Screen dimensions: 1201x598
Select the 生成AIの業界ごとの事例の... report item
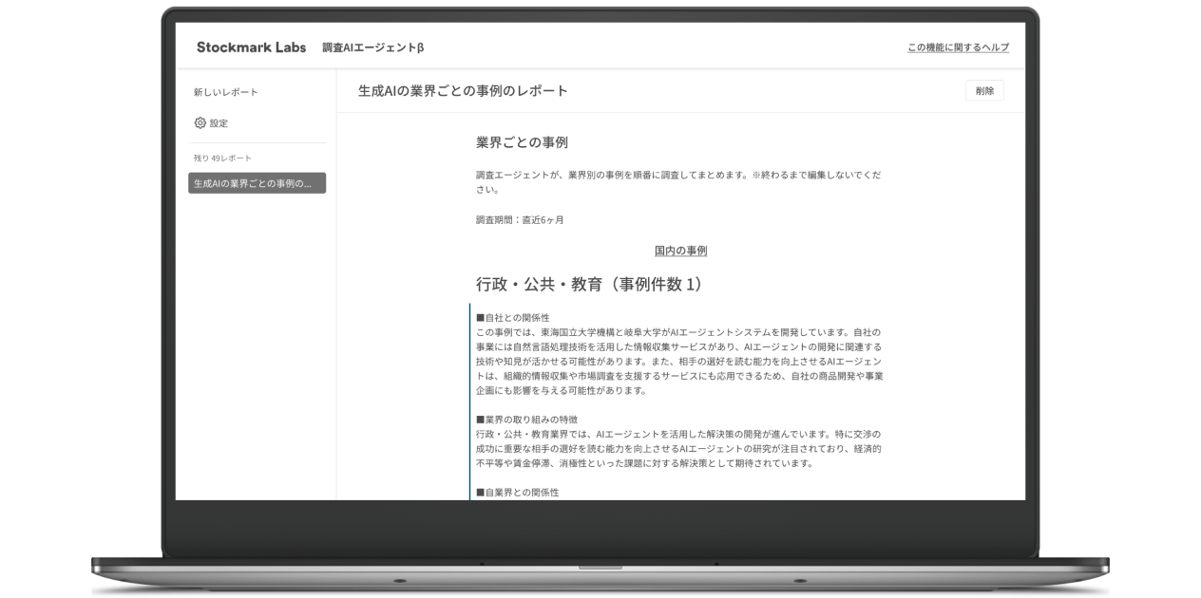[x=257, y=183]
